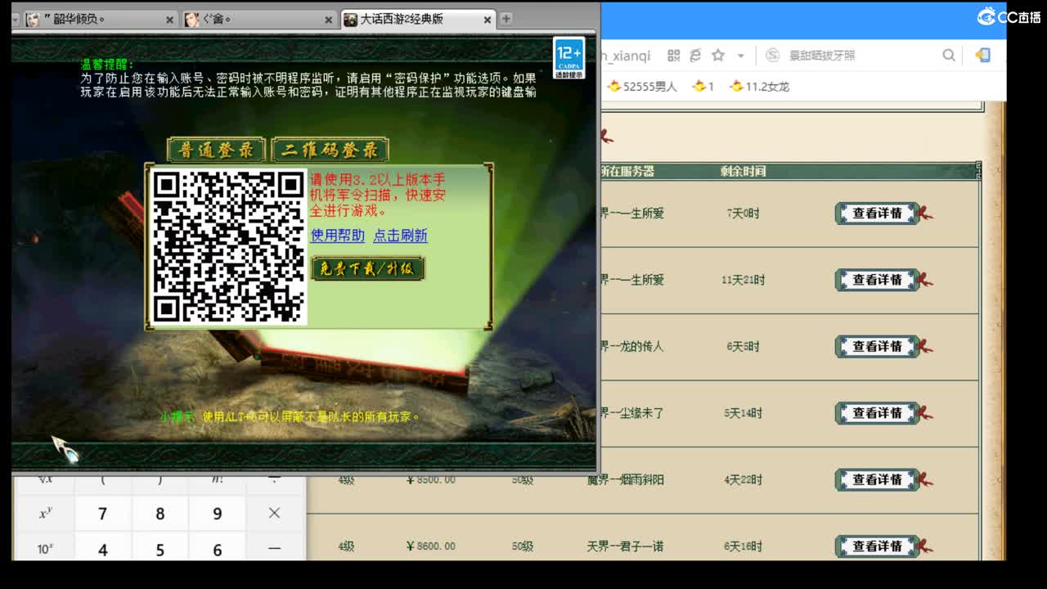The width and height of the screenshot is (1047, 589).
Task: Click the CC直播 logo
Action: click(1009, 16)
